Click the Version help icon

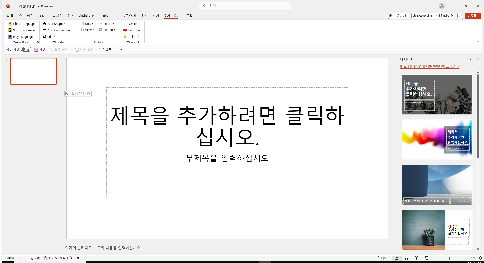coord(125,24)
